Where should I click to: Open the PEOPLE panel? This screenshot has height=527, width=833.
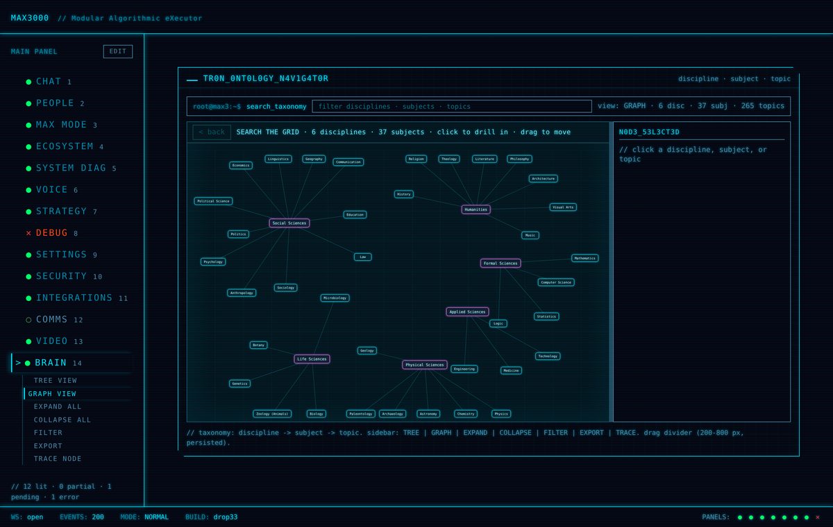pyautogui.click(x=71, y=103)
